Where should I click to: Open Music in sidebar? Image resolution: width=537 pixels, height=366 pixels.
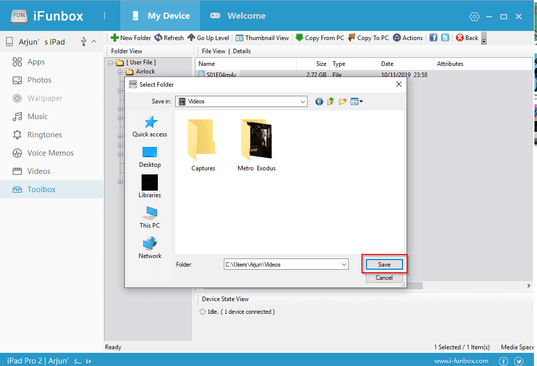tap(51, 117)
